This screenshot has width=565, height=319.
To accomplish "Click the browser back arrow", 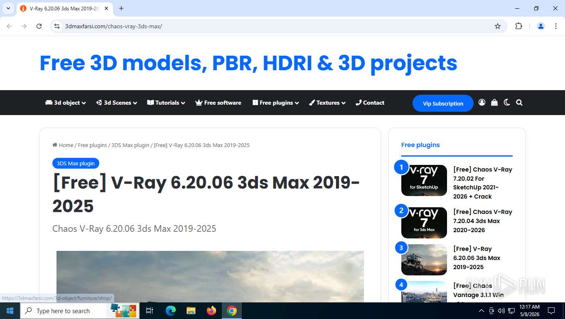I will click(x=9, y=26).
